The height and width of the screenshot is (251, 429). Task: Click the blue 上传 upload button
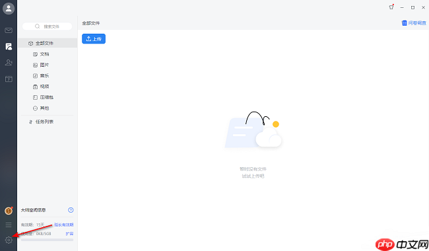pyautogui.click(x=94, y=39)
